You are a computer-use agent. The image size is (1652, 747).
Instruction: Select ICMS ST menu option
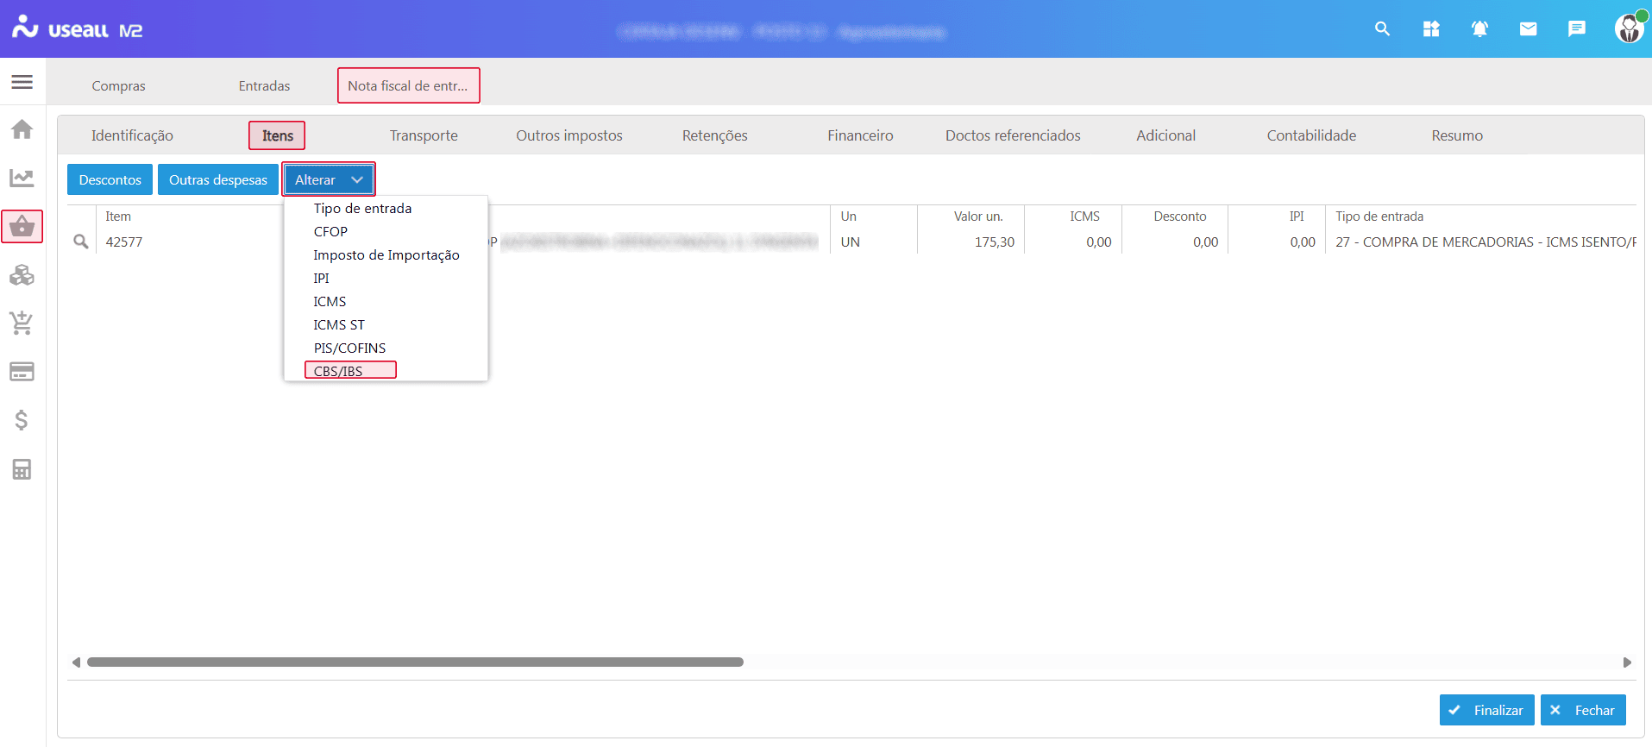[339, 324]
